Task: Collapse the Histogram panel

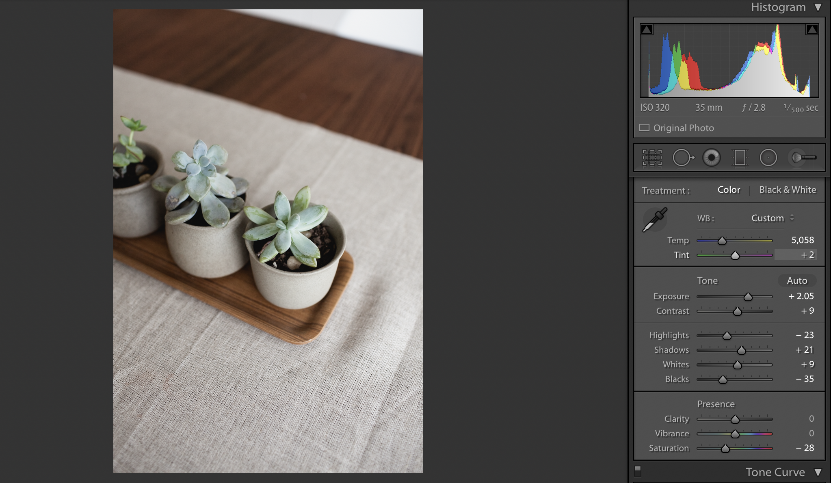Action: [818, 7]
